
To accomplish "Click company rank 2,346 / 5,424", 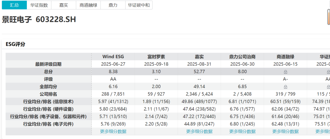I will point(199,94).
